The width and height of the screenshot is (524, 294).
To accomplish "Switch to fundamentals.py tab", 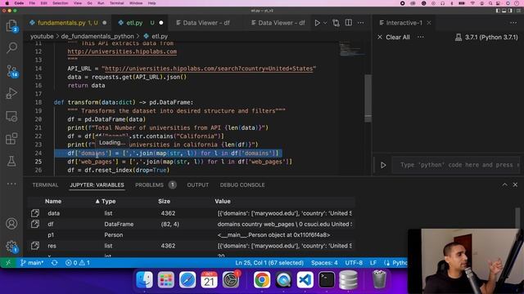I will pyautogui.click(x=67, y=23).
